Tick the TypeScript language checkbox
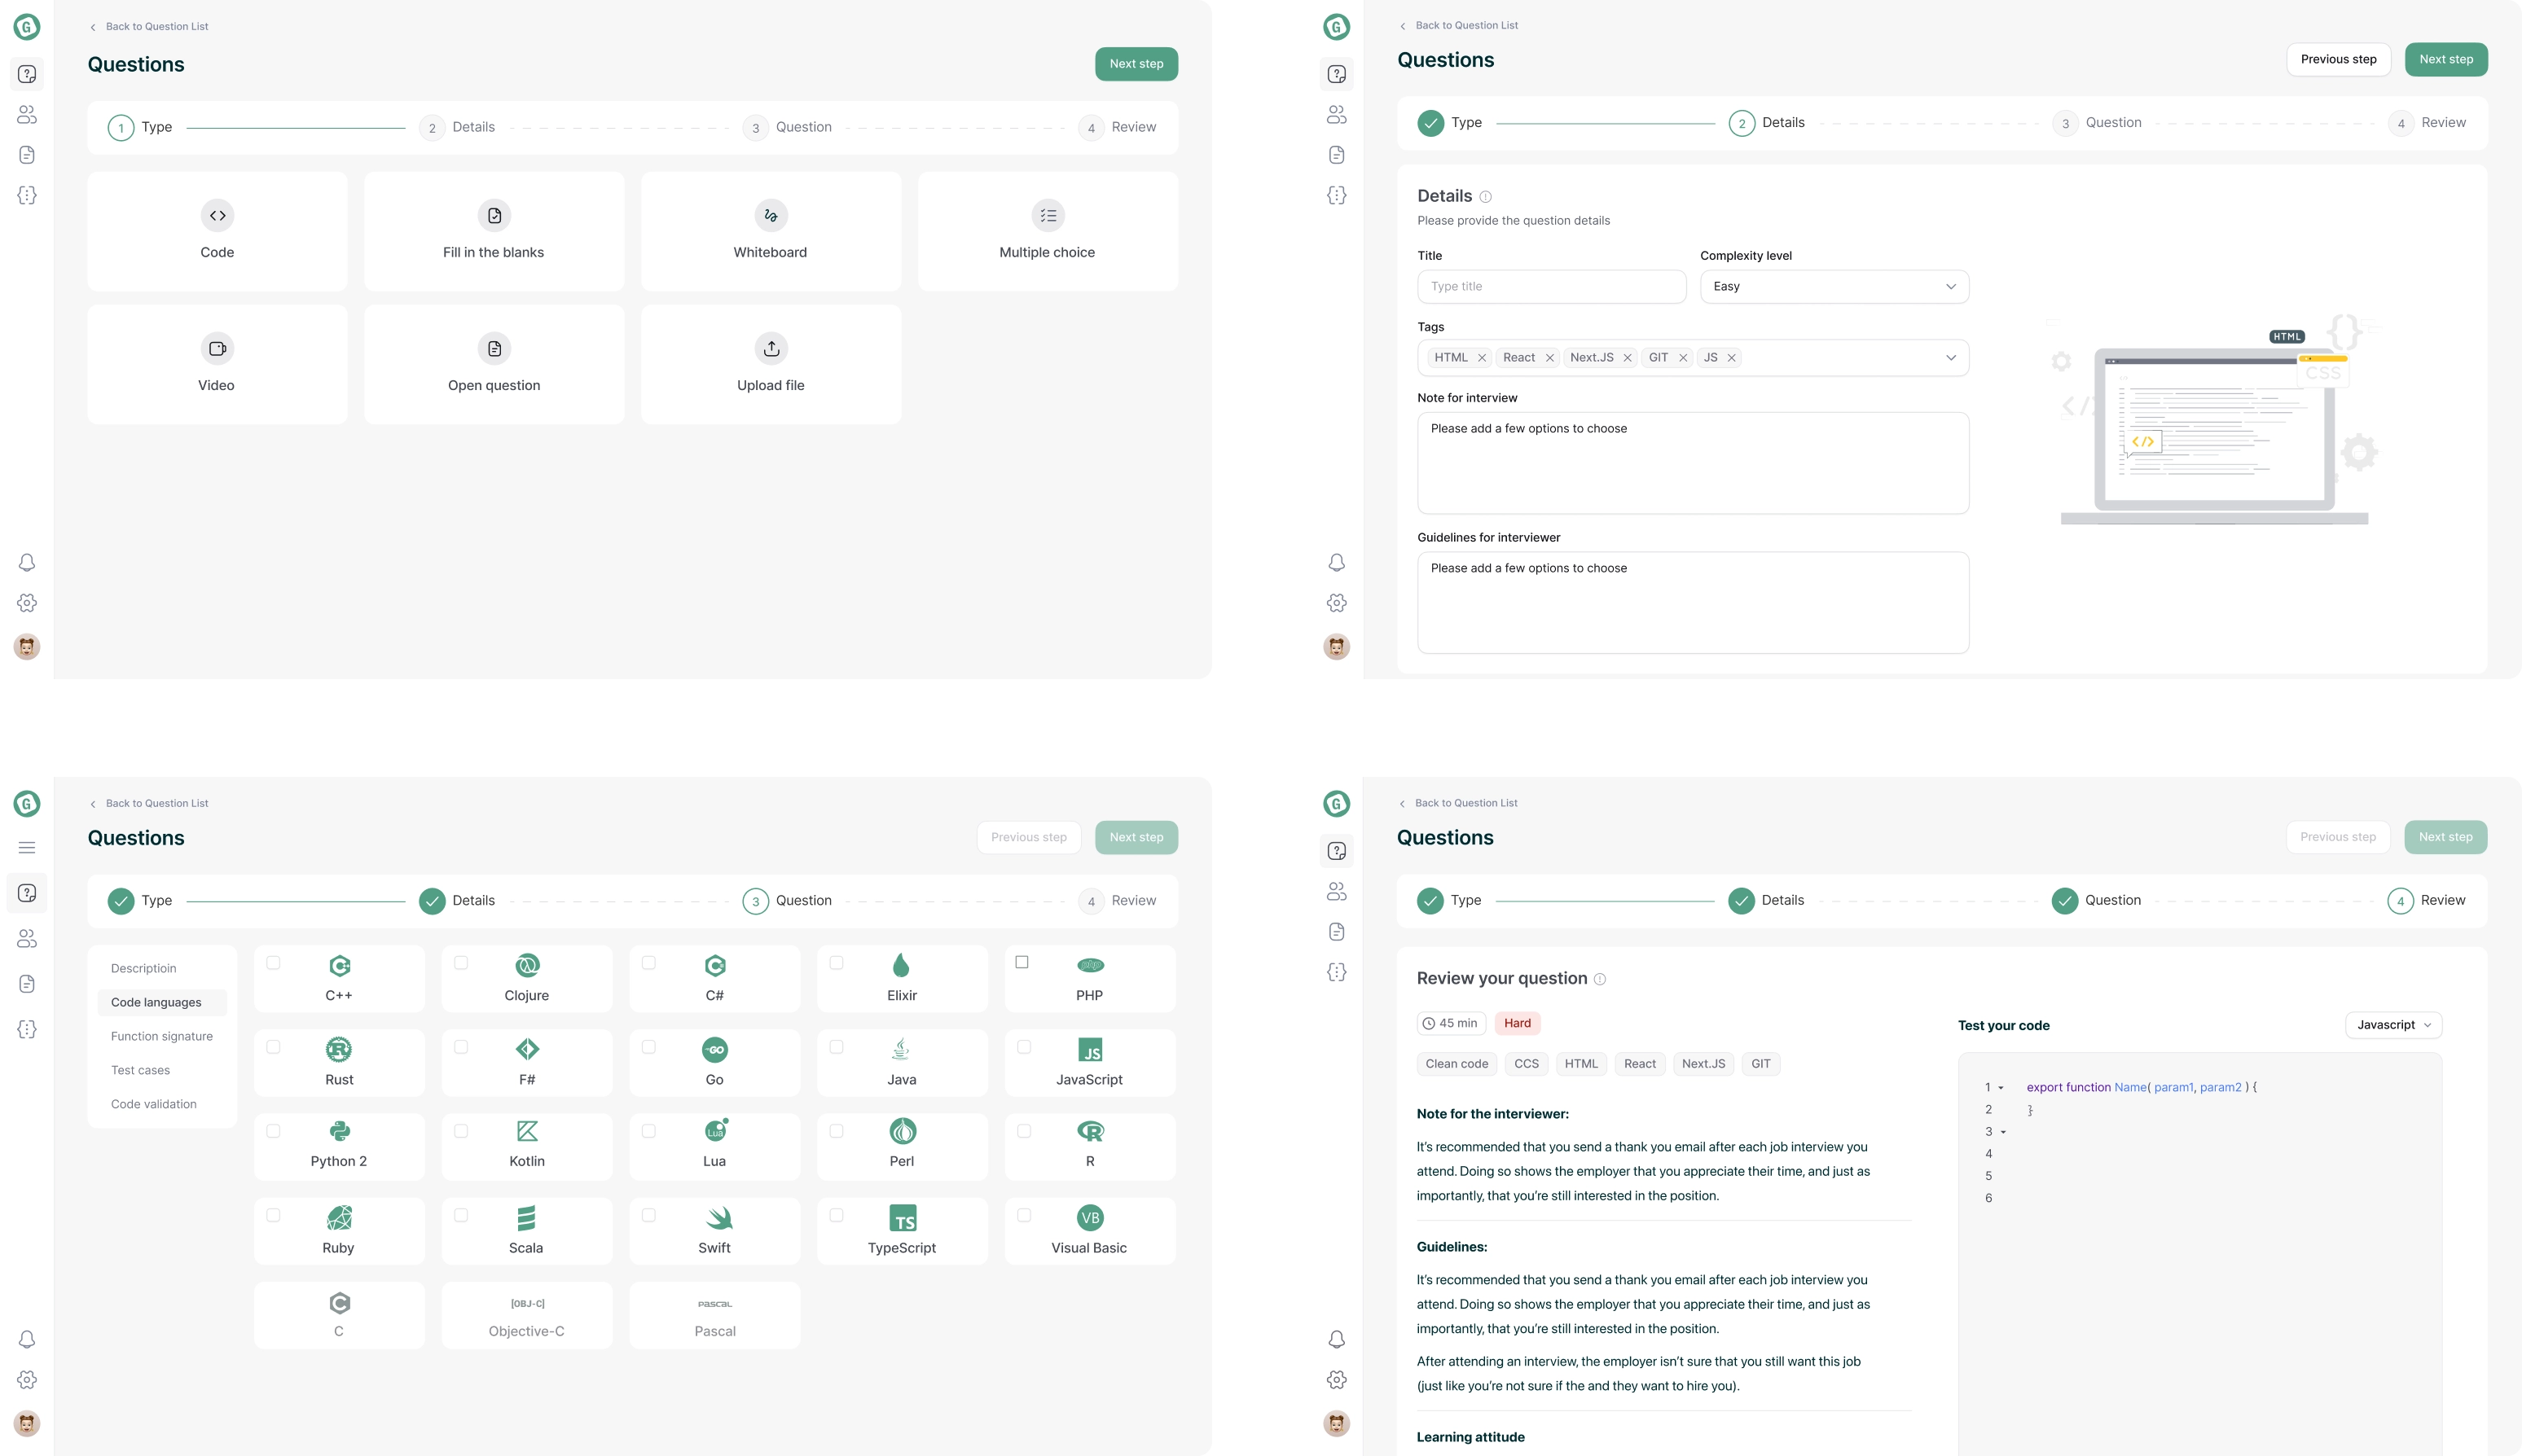Viewport: 2522px width, 1456px height. point(837,1215)
